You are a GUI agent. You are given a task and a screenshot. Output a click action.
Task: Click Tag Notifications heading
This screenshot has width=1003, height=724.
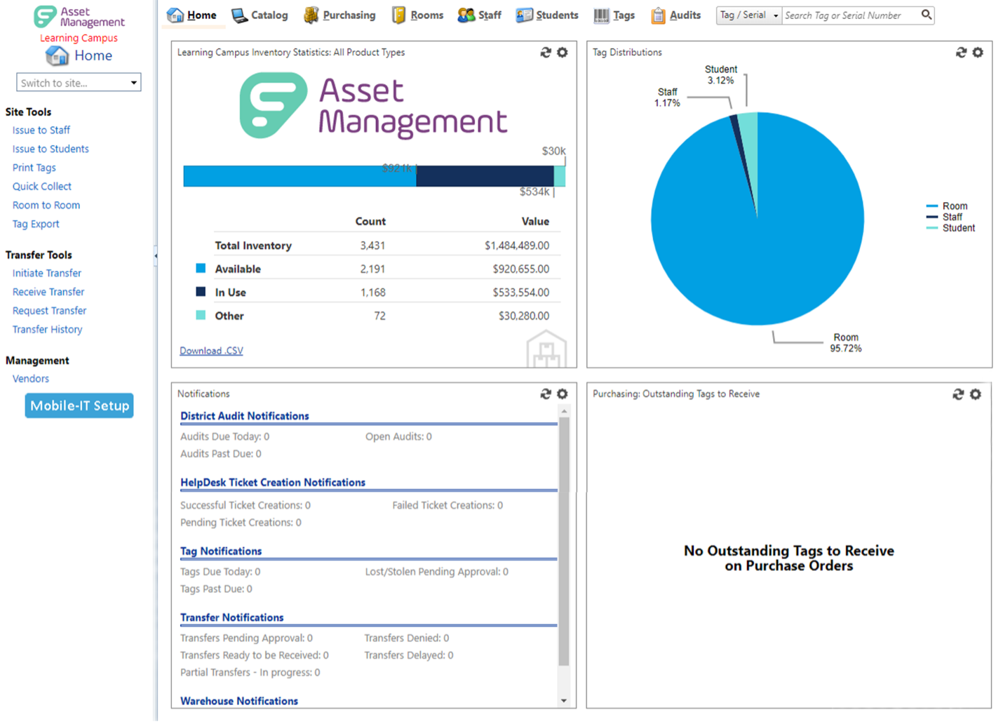tap(221, 551)
